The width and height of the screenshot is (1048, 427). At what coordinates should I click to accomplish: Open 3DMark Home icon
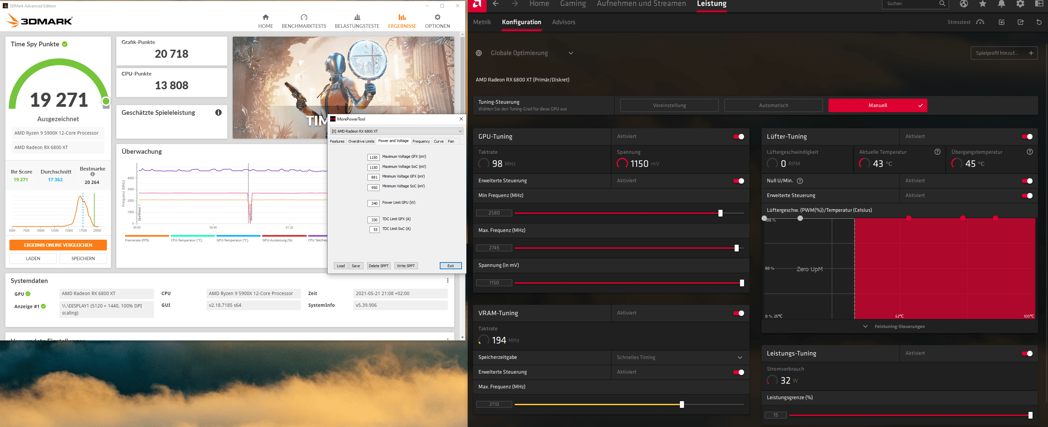click(265, 21)
